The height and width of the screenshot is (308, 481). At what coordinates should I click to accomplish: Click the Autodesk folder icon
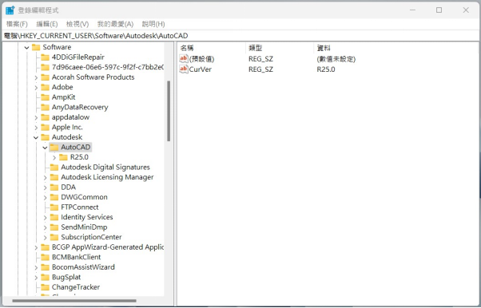pos(45,137)
